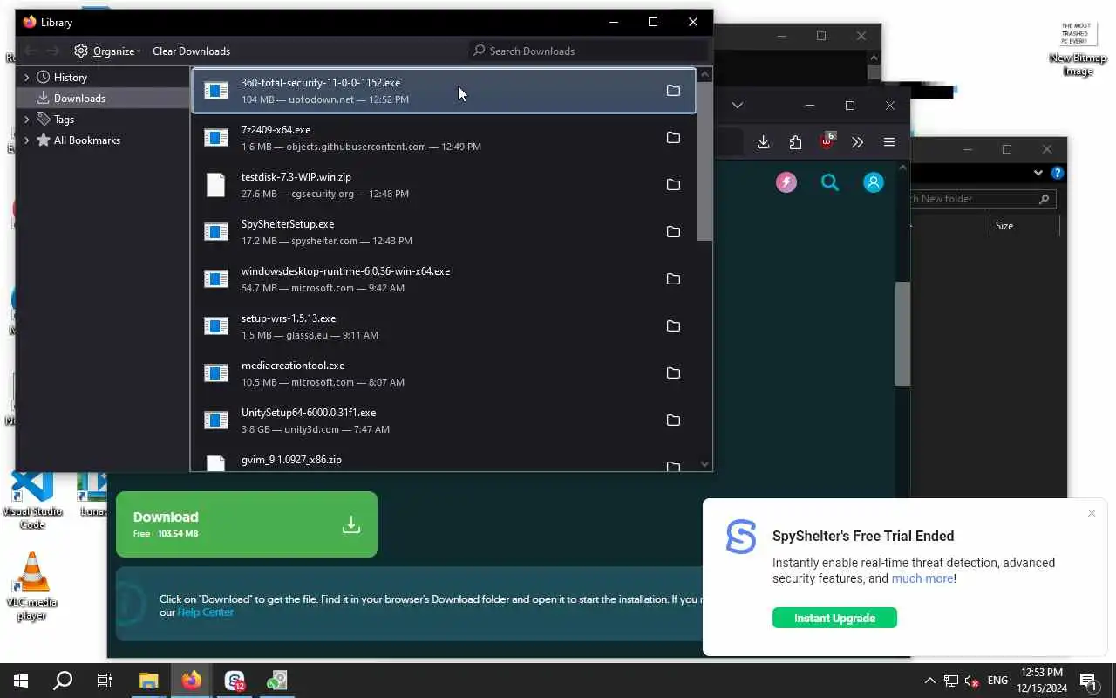
Task: Show hidden system tray icons
Action: click(x=929, y=681)
